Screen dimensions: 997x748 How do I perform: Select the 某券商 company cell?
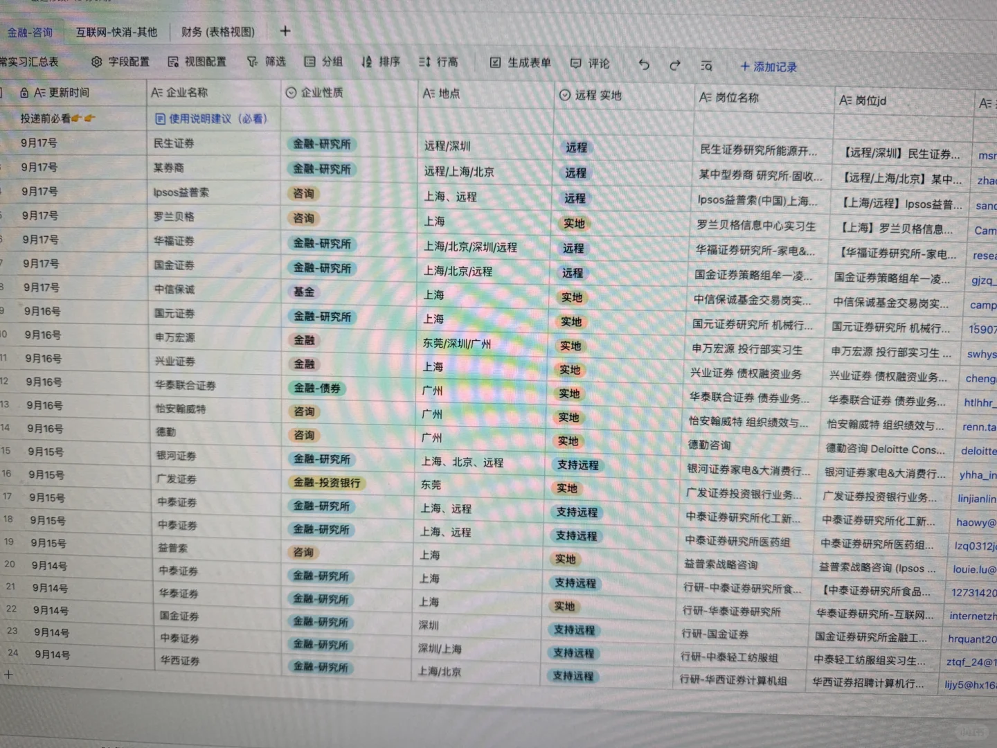pos(215,168)
